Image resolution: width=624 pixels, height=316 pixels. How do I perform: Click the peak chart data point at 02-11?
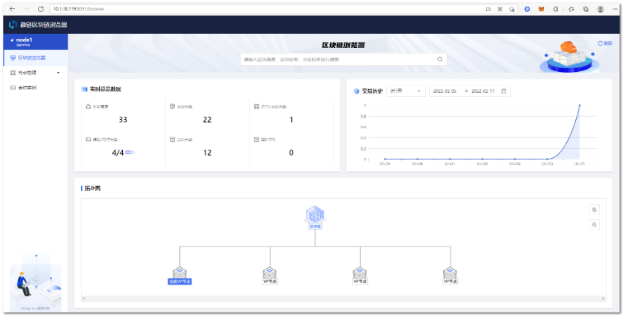pos(580,106)
